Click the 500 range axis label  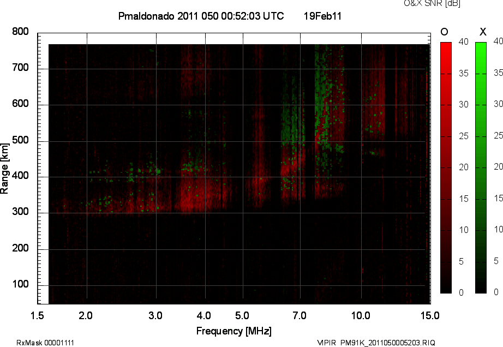(x=20, y=140)
